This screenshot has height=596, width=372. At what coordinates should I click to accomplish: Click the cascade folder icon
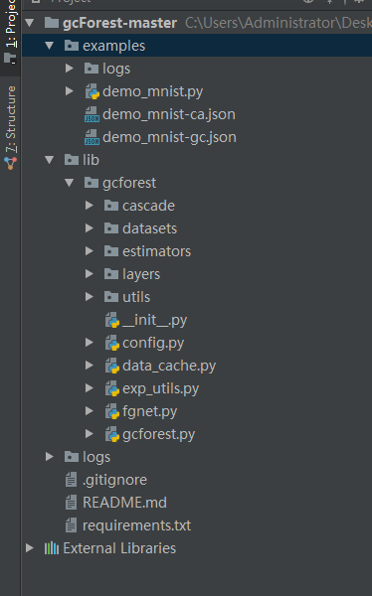(x=111, y=206)
